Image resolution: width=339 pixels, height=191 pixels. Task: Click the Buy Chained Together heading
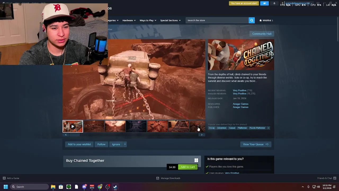[x=85, y=160]
